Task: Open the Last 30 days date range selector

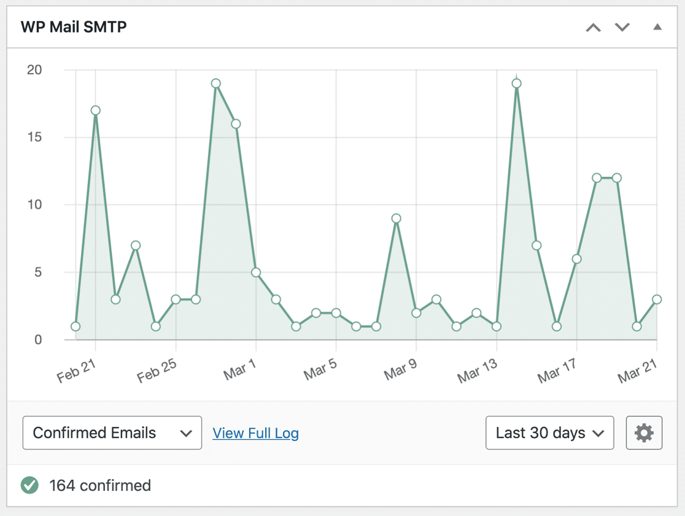Action: (x=549, y=432)
